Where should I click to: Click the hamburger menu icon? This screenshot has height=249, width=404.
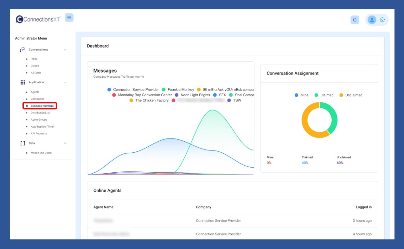pyautogui.click(x=69, y=18)
